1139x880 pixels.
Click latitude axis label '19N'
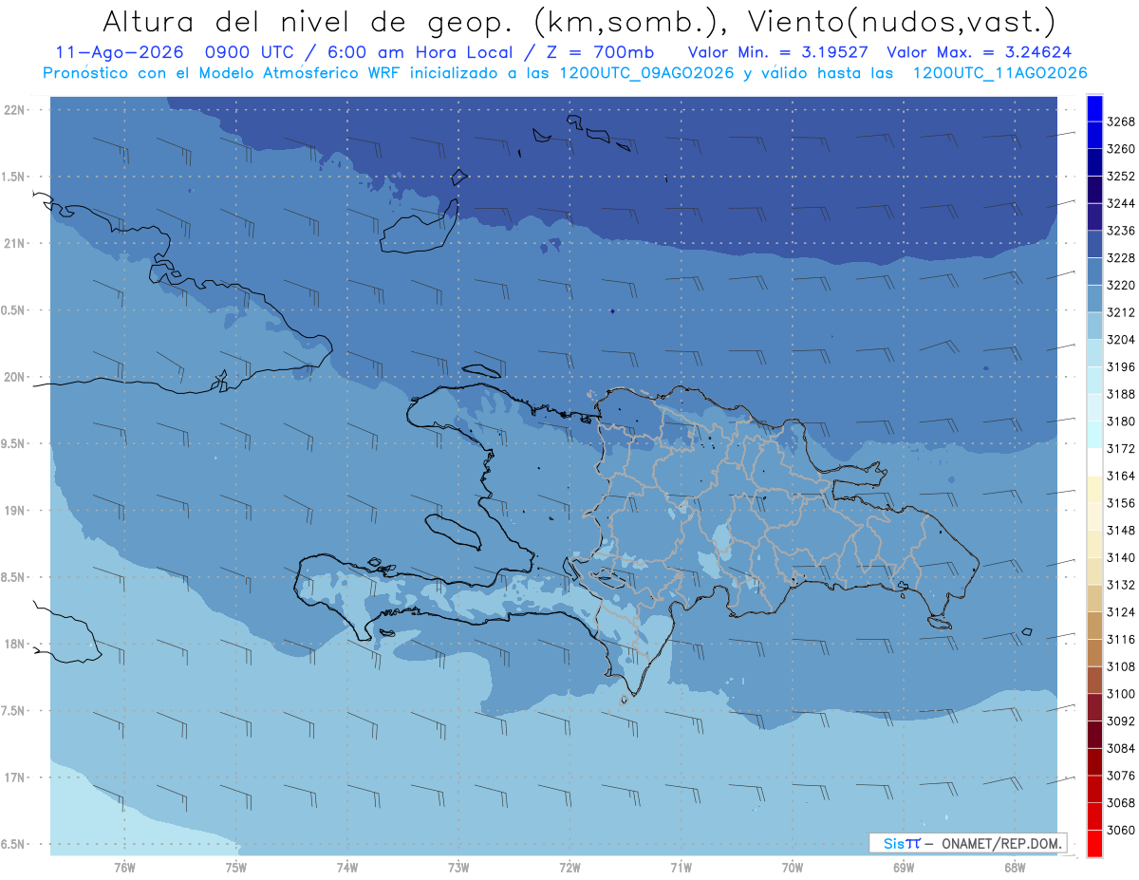click(13, 511)
